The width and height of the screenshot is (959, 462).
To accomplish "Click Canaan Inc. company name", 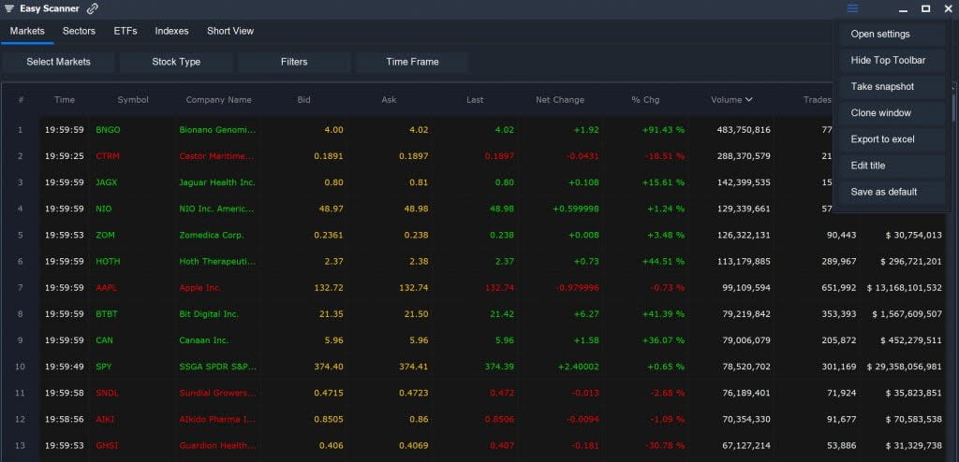I will 203,339.
